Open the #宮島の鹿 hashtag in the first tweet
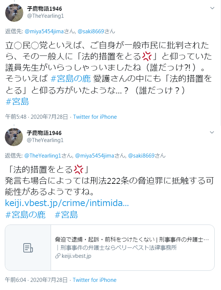The height and width of the screenshot is (290, 221). pyautogui.click(x=71, y=79)
